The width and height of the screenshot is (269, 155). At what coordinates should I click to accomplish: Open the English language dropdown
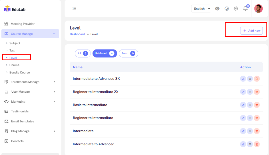point(201,9)
